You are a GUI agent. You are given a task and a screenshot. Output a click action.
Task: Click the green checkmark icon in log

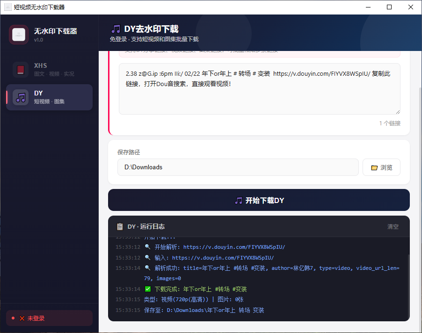pos(148,289)
